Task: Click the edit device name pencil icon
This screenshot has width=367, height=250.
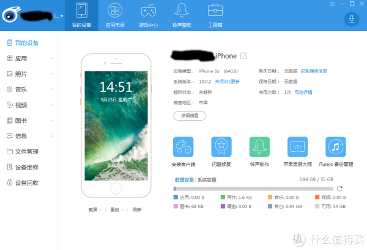Action: pyautogui.click(x=243, y=55)
